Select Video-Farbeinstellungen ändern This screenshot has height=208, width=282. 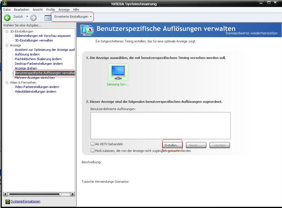point(37,87)
